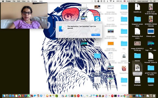Select the Popcorn Time icon on desktop

124,68
